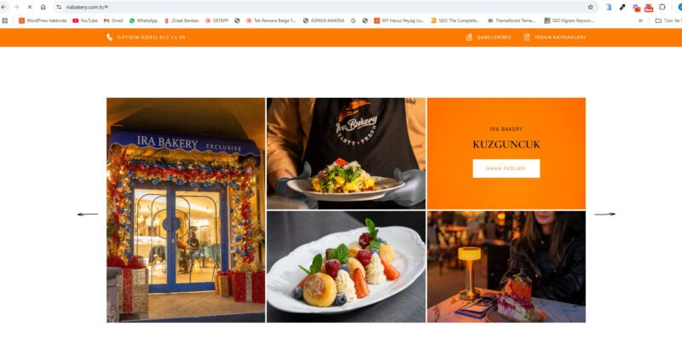Image resolution: width=682 pixels, height=361 pixels.
Task: Open the Ira Bakery storefront photo
Action: coord(186,209)
